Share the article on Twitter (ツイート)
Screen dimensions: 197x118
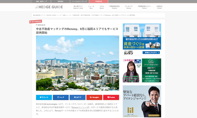44,97
